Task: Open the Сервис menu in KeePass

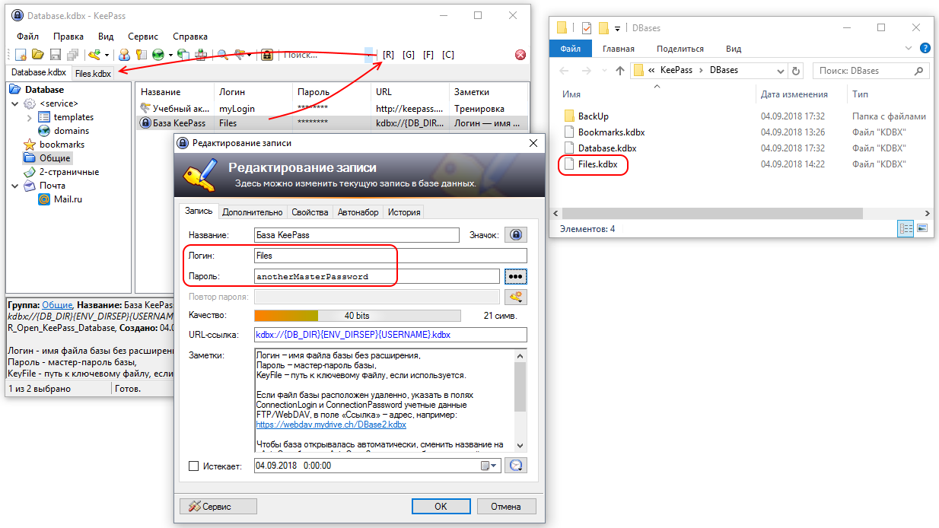Action: coord(143,36)
